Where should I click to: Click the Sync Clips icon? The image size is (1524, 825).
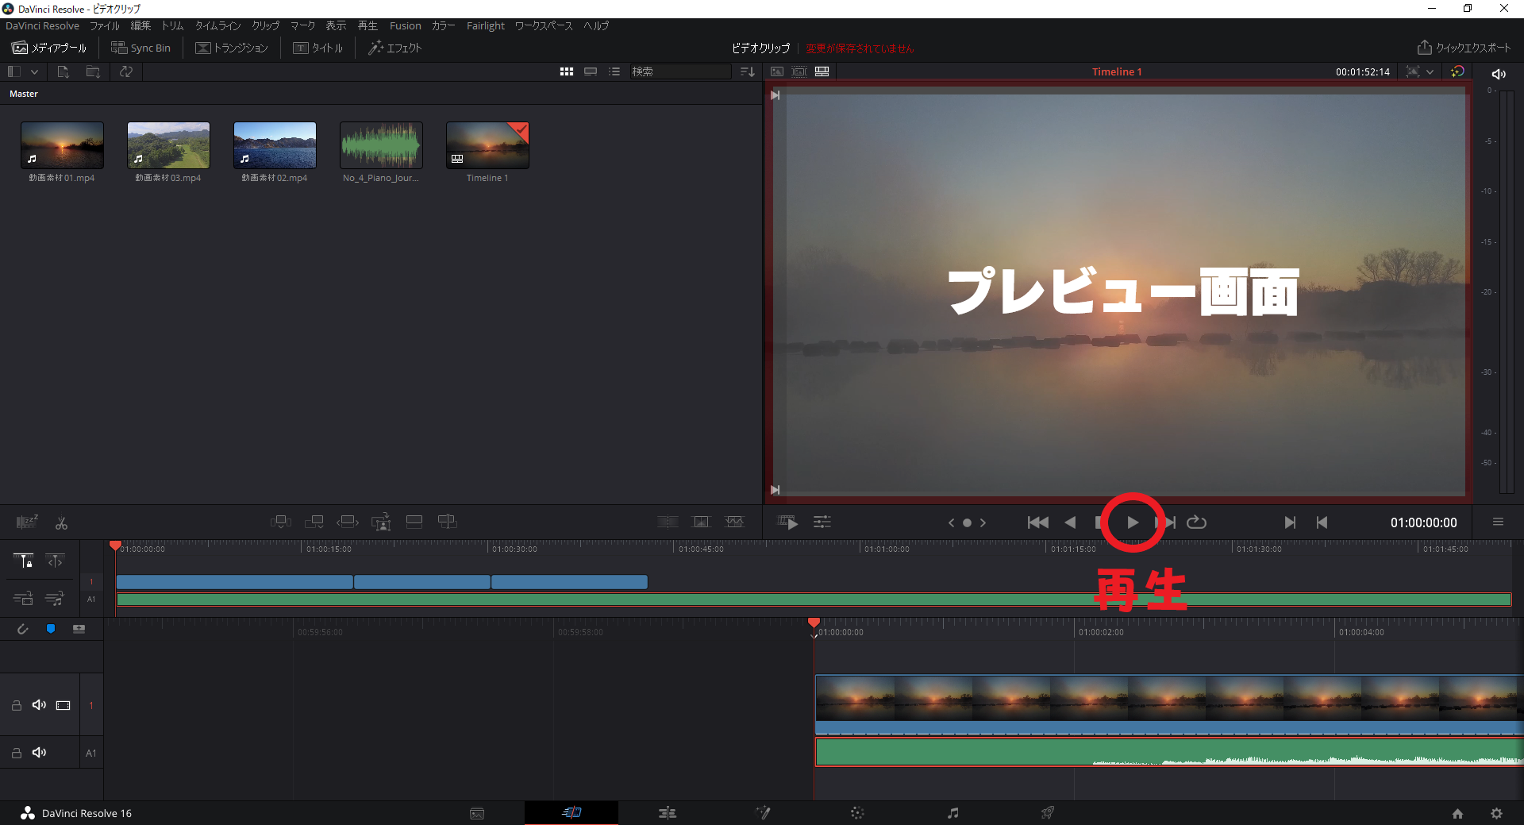coord(126,71)
